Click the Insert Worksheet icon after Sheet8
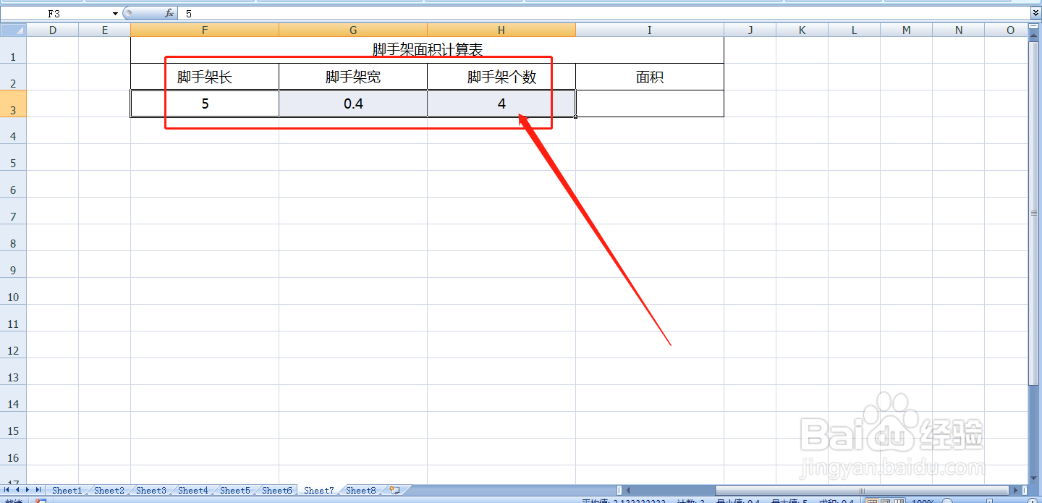The image size is (1042, 503). [x=394, y=490]
